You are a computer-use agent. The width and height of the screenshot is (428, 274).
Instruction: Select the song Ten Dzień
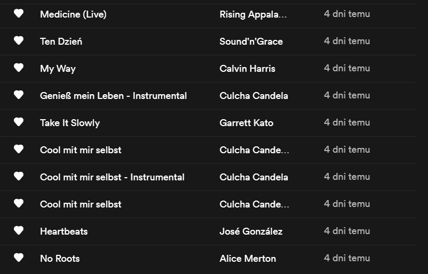point(61,41)
